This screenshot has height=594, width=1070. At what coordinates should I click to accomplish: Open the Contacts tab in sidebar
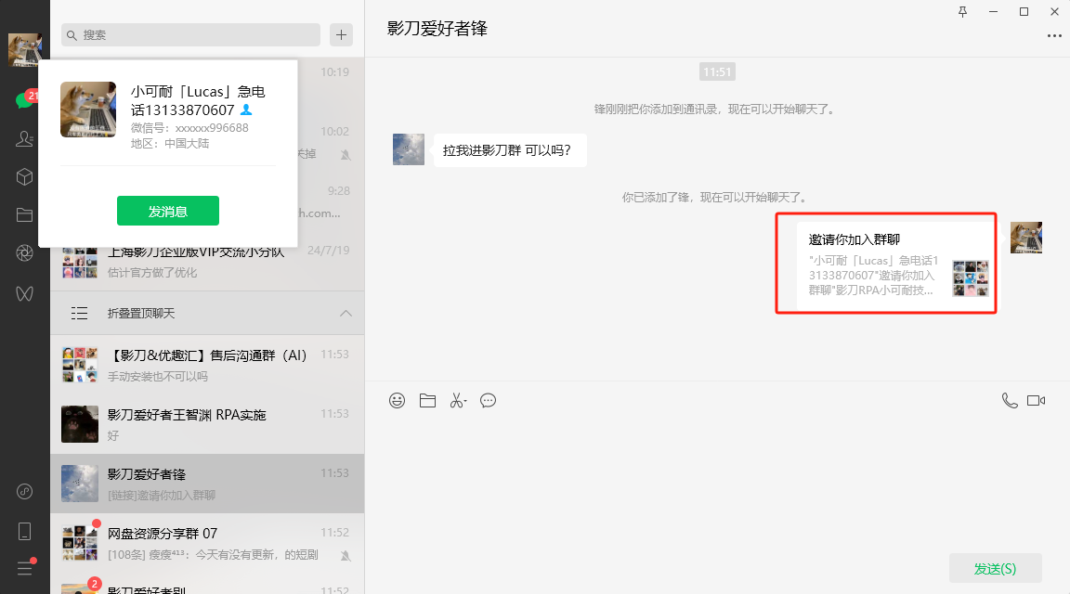click(24, 138)
